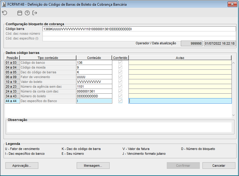This screenshot has width=239, height=176.
Task: Open help via the question mark icon
Action: coord(27,13)
